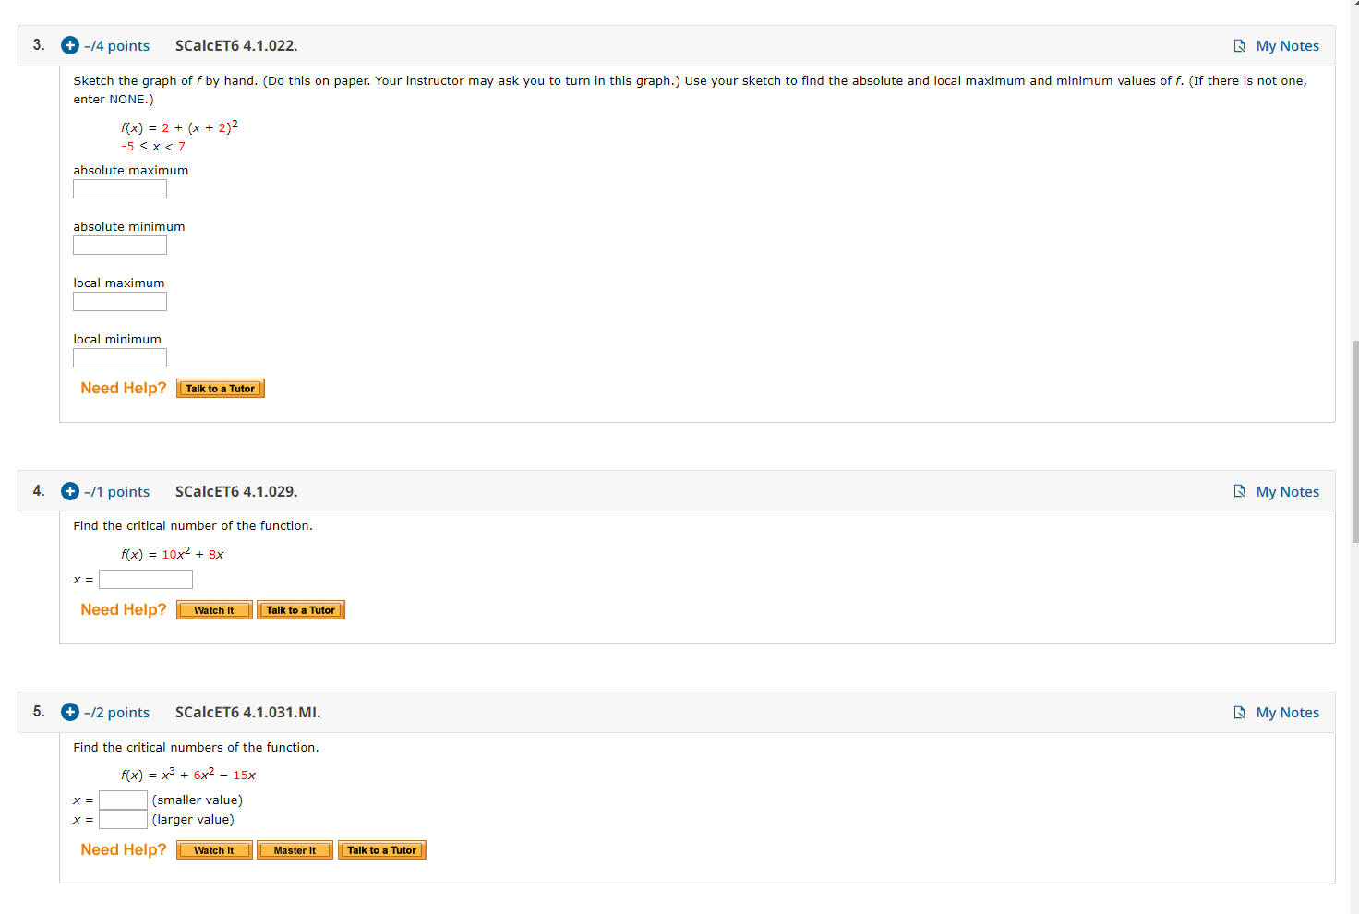Click the Need Help? label in question 3
The image size is (1359, 914).
click(x=124, y=389)
